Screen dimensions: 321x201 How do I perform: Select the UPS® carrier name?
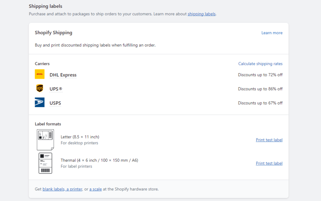pos(56,89)
